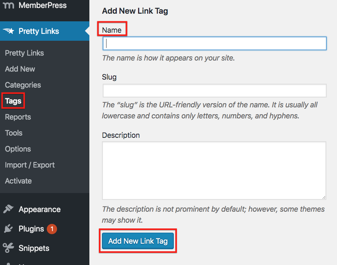
Task: Select the Pretty Links paper plane icon
Action: (x=9, y=31)
